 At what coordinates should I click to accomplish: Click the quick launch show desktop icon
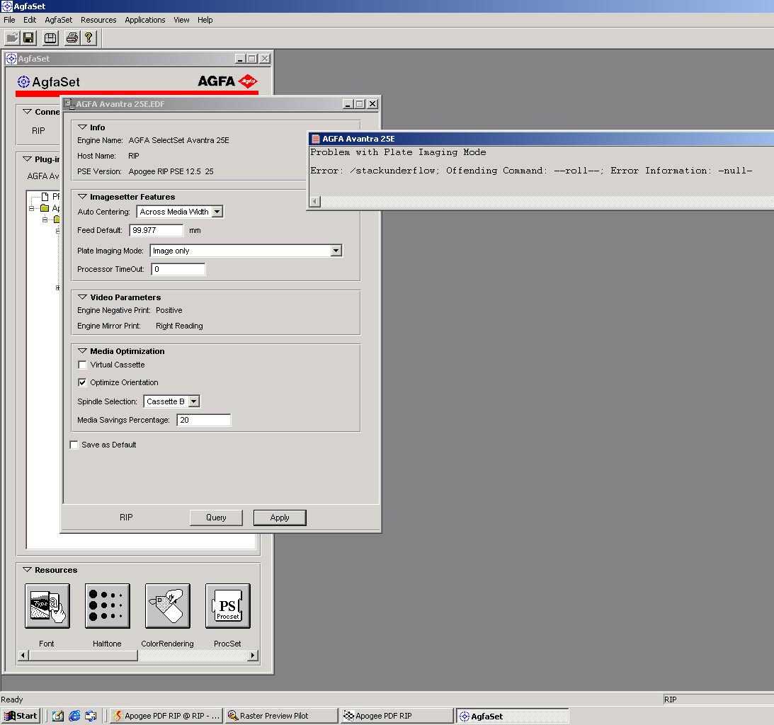(91, 716)
